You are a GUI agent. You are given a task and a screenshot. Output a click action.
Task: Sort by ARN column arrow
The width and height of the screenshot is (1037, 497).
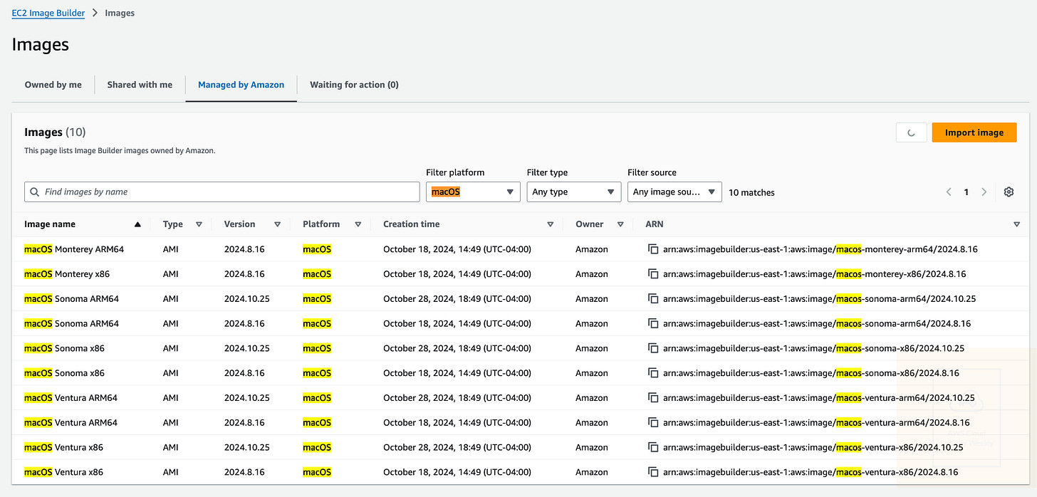click(1016, 224)
